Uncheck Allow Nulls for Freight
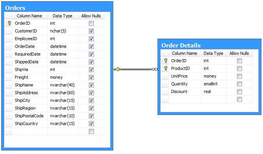This screenshot has height=154, width=263. pos(91,77)
